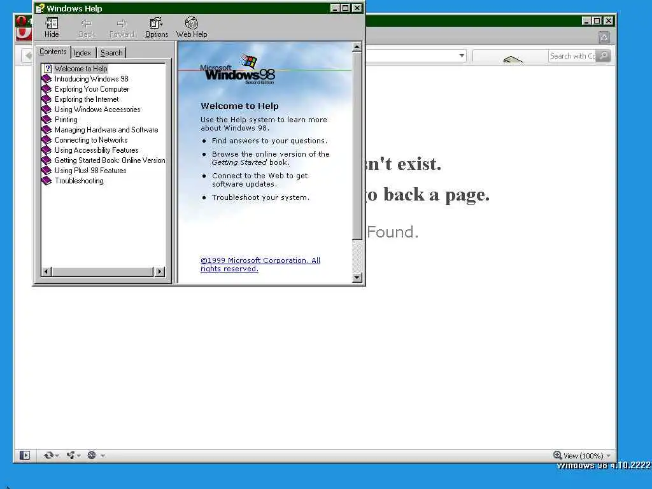The width and height of the screenshot is (652, 489).
Task: Click the book icon beside Exploring the Internet
Action: point(46,99)
